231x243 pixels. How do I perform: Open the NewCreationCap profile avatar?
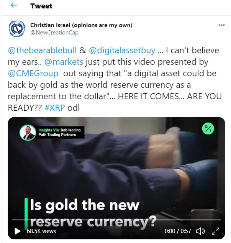[17, 29]
